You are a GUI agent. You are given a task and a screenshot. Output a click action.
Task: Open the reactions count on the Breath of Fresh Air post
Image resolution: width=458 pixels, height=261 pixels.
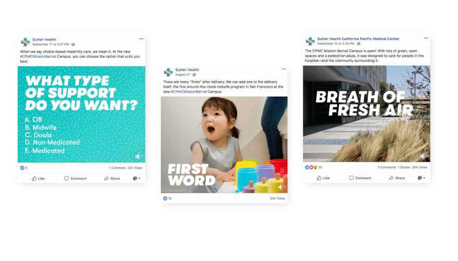(x=313, y=167)
